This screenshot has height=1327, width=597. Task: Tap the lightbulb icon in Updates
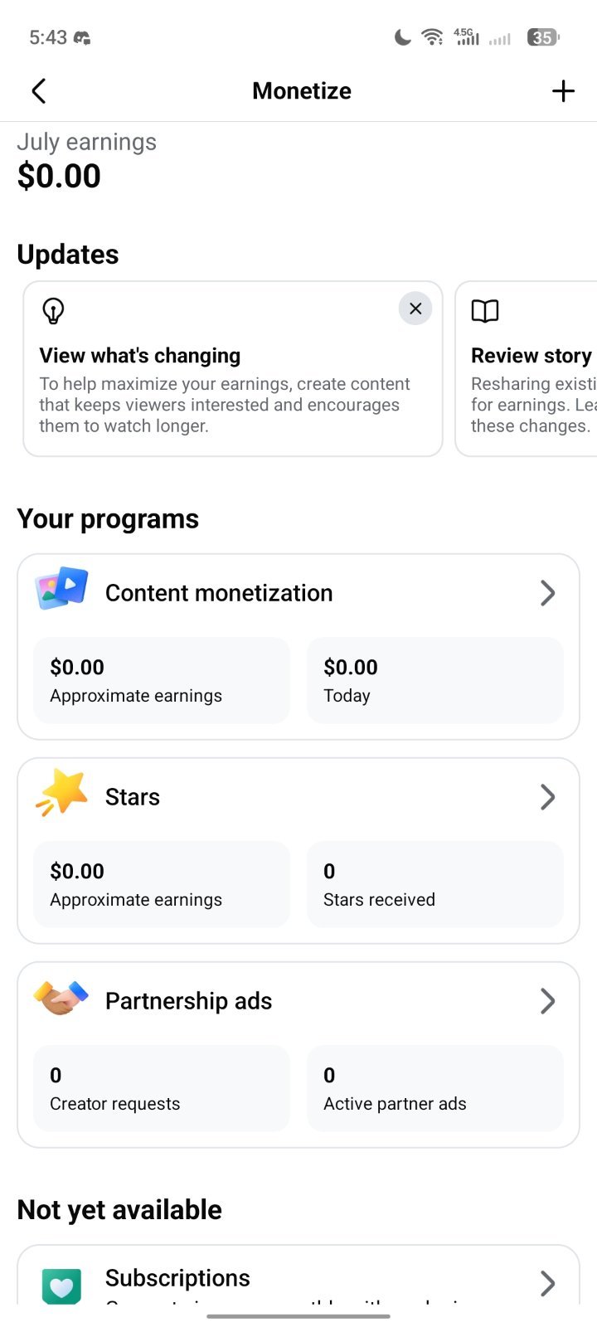click(53, 311)
